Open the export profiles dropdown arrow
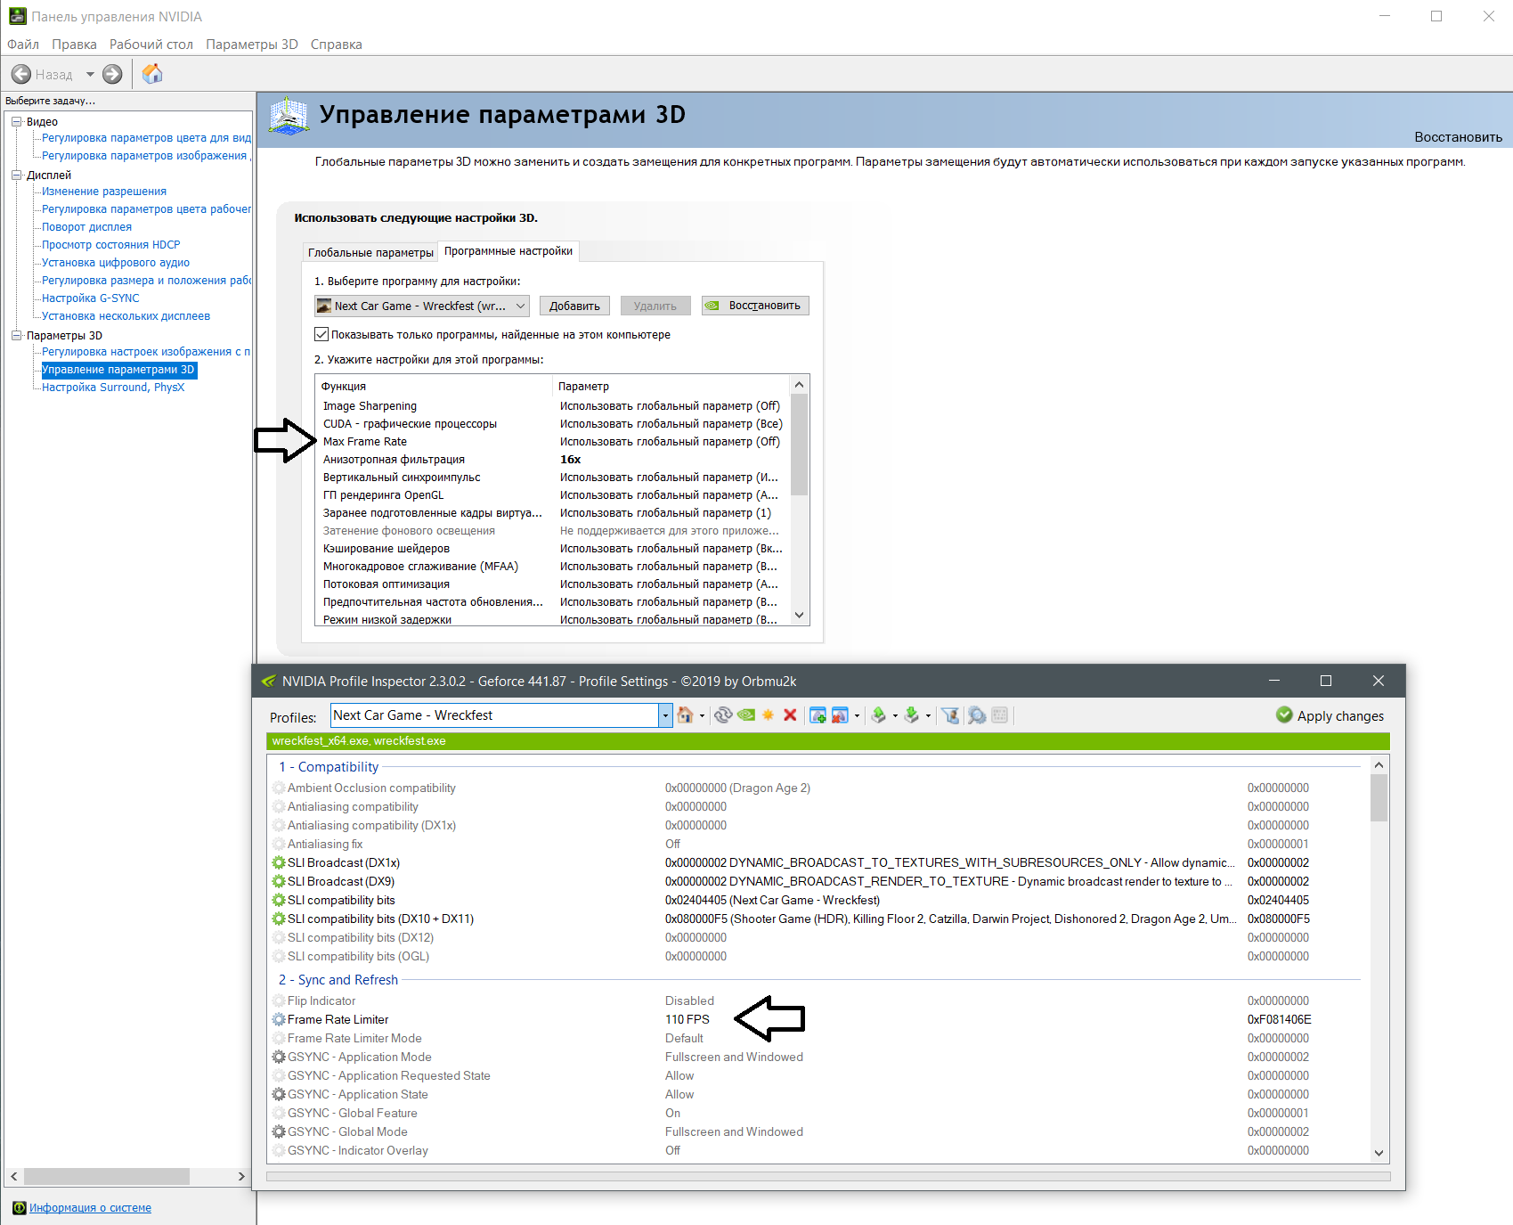1513x1225 pixels. point(895,716)
